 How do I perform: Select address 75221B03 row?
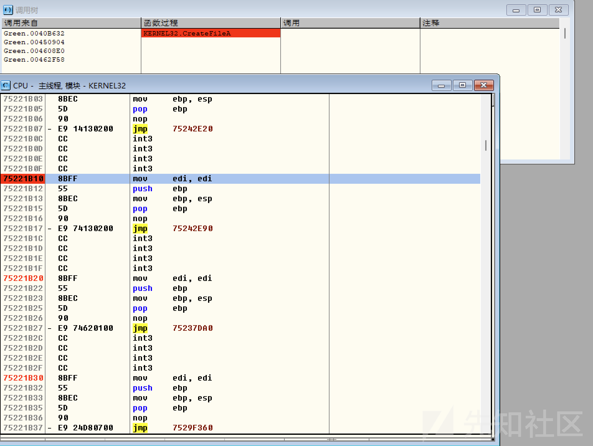click(x=240, y=99)
